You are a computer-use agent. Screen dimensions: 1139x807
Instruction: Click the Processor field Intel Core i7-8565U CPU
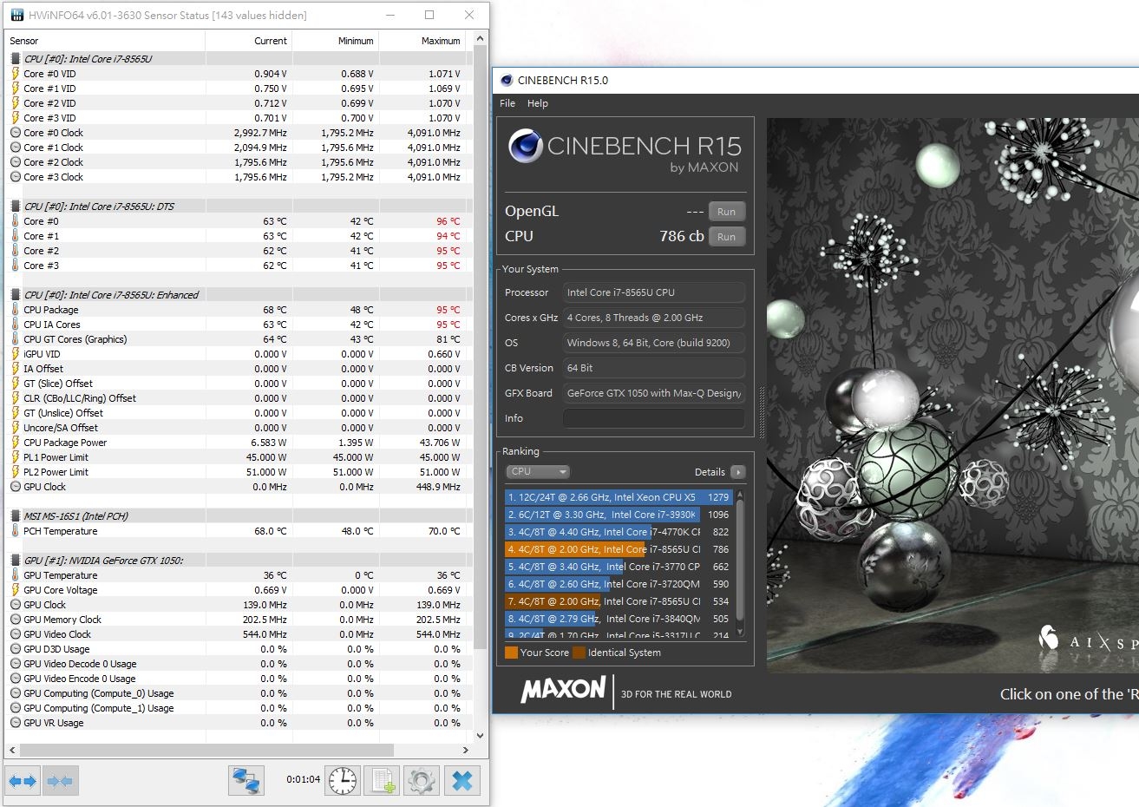(653, 292)
